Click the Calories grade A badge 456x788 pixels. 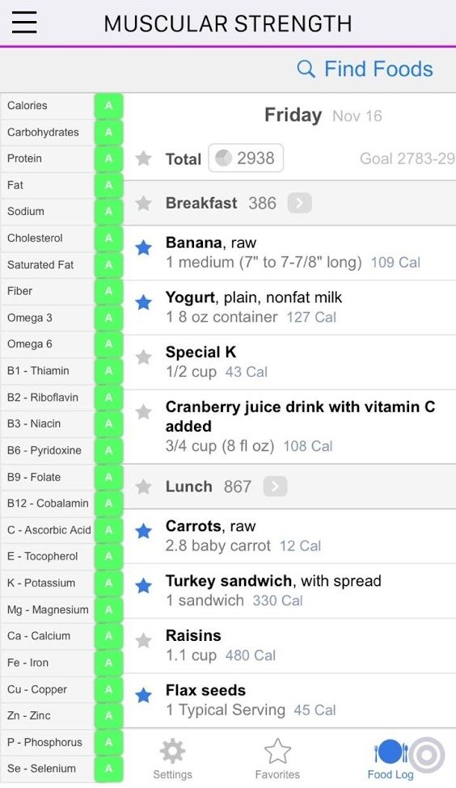click(108, 106)
